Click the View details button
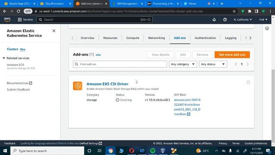 160,55
